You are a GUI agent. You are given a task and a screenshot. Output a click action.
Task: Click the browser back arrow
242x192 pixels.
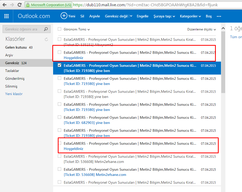click(x=4, y=5)
